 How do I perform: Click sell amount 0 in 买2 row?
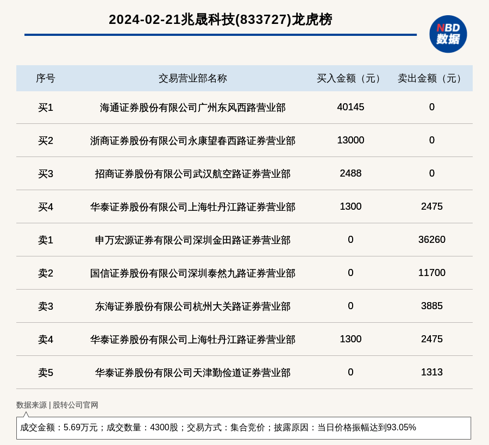click(431, 140)
